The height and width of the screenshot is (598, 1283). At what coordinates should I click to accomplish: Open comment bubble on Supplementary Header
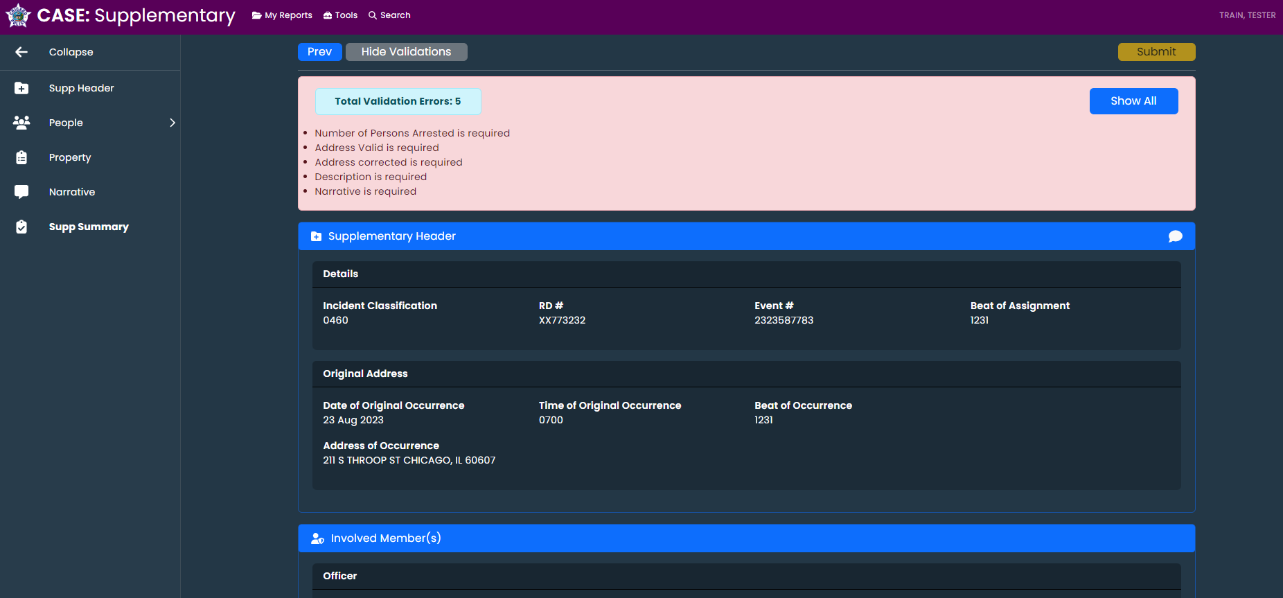coord(1175,236)
